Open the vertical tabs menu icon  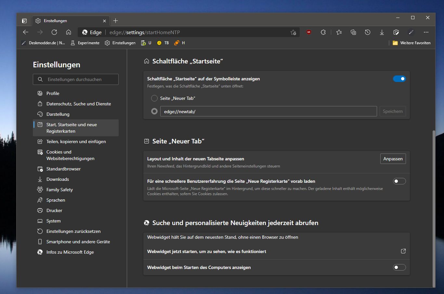(24, 21)
